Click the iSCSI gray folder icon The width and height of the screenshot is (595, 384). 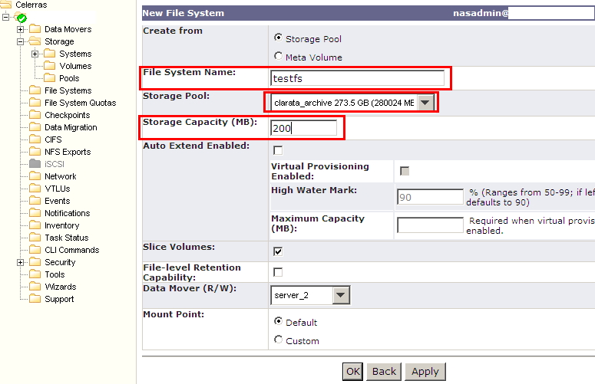tap(35, 164)
